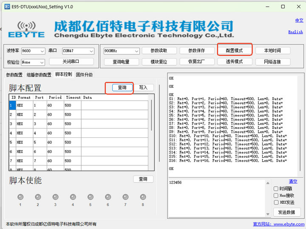The image size is (306, 229).
Task: Click script enable indicator number 1
Action: pos(20,197)
